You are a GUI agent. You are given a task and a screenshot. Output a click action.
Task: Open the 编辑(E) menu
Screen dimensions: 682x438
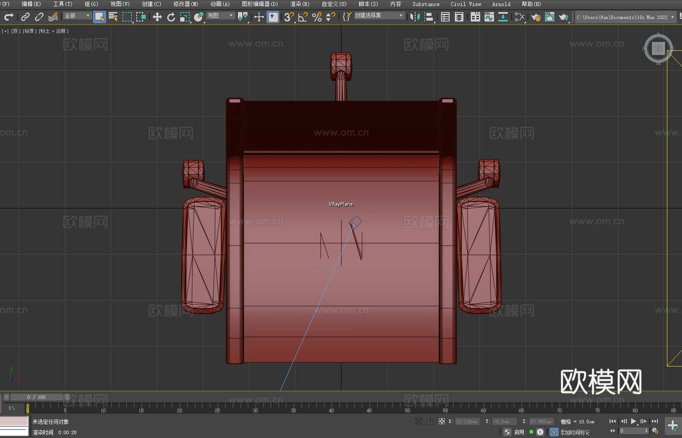click(31, 4)
